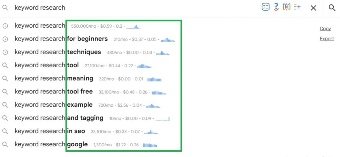
Task: Click the search magnifier button on right
Action: point(332,8)
